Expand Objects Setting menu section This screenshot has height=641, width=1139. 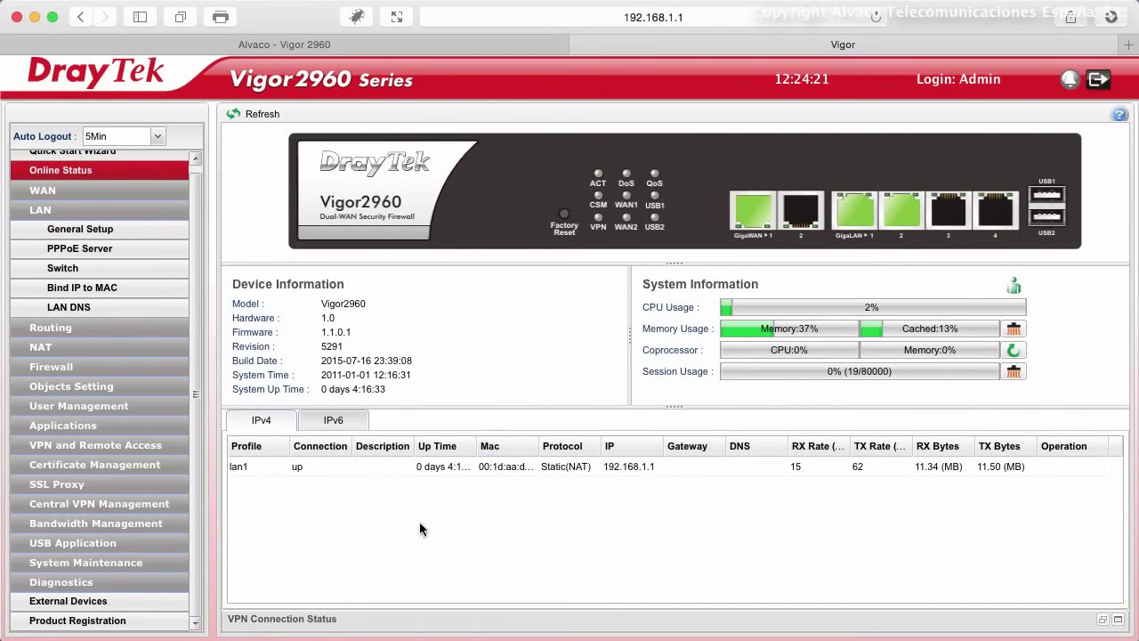click(x=100, y=386)
